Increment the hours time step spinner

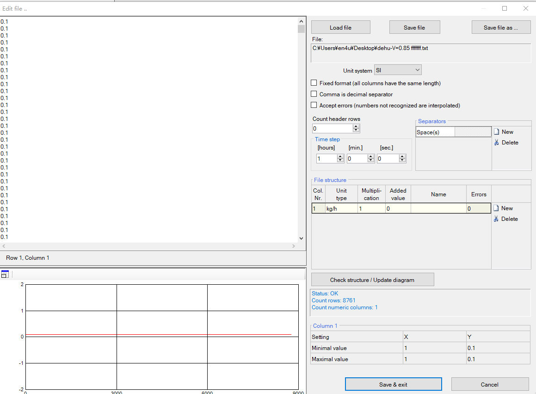click(x=340, y=156)
